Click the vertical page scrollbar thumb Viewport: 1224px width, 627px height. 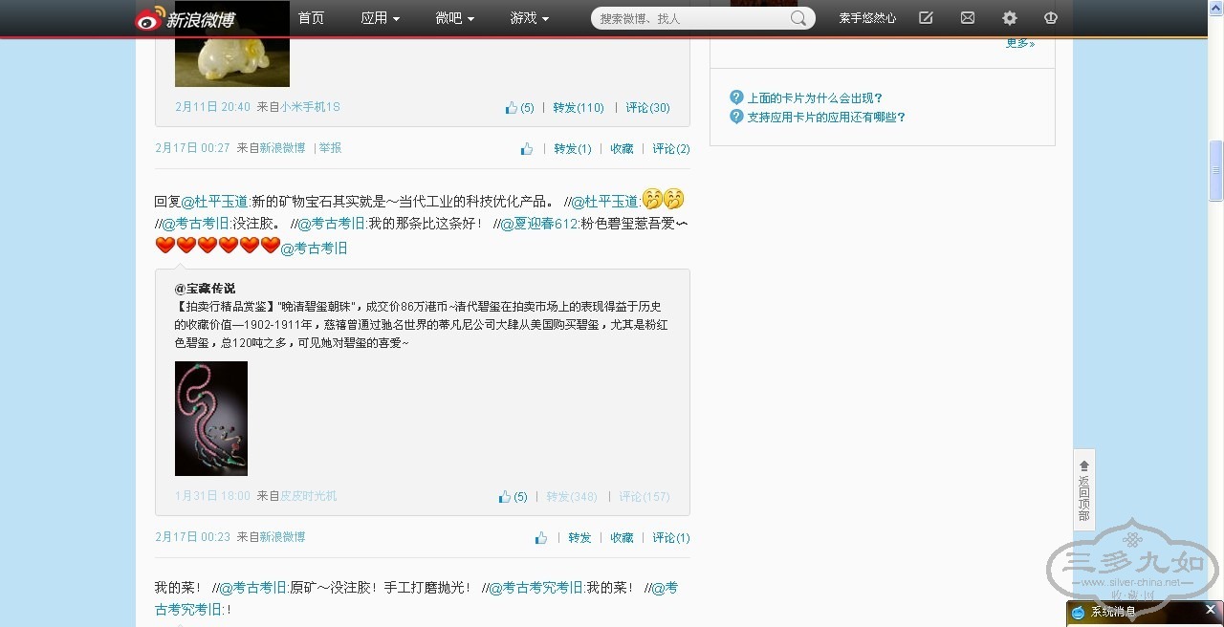pyautogui.click(x=1215, y=170)
